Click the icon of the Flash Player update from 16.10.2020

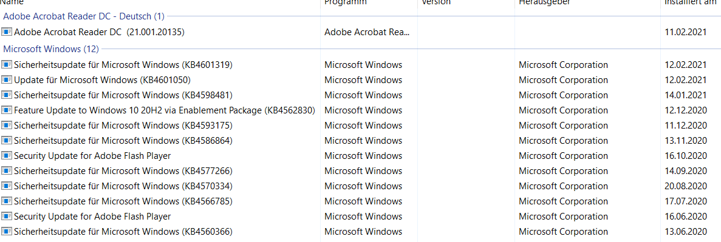point(7,156)
